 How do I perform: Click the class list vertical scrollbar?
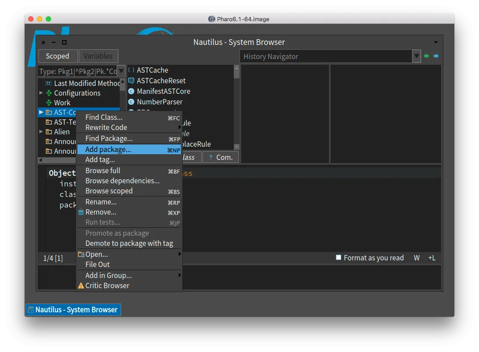tap(236, 107)
